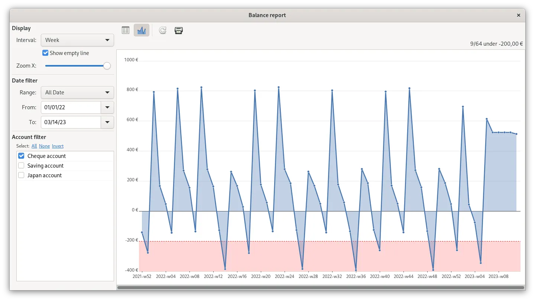This screenshot has width=535, height=301.
Task: Click the Zoom X slider handle
Action: (107, 66)
